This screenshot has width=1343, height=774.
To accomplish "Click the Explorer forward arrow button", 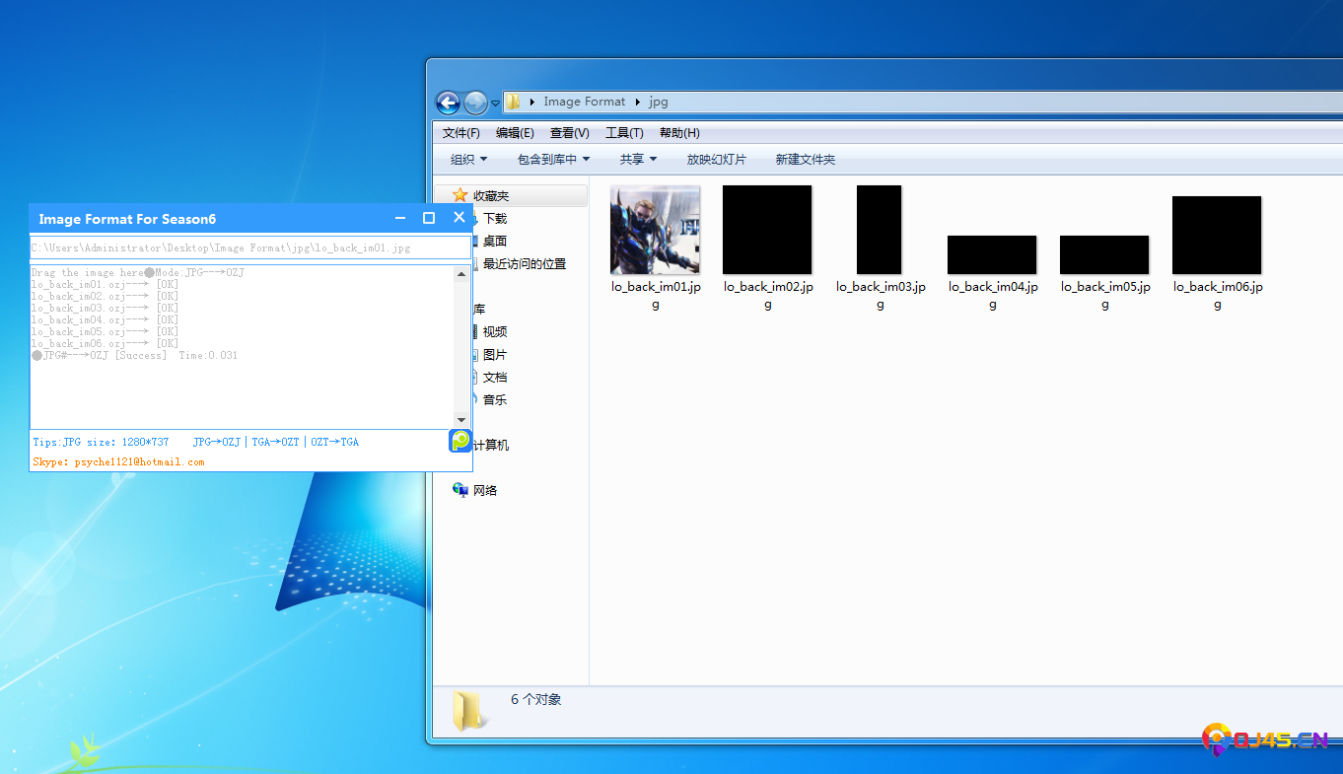I will [475, 103].
